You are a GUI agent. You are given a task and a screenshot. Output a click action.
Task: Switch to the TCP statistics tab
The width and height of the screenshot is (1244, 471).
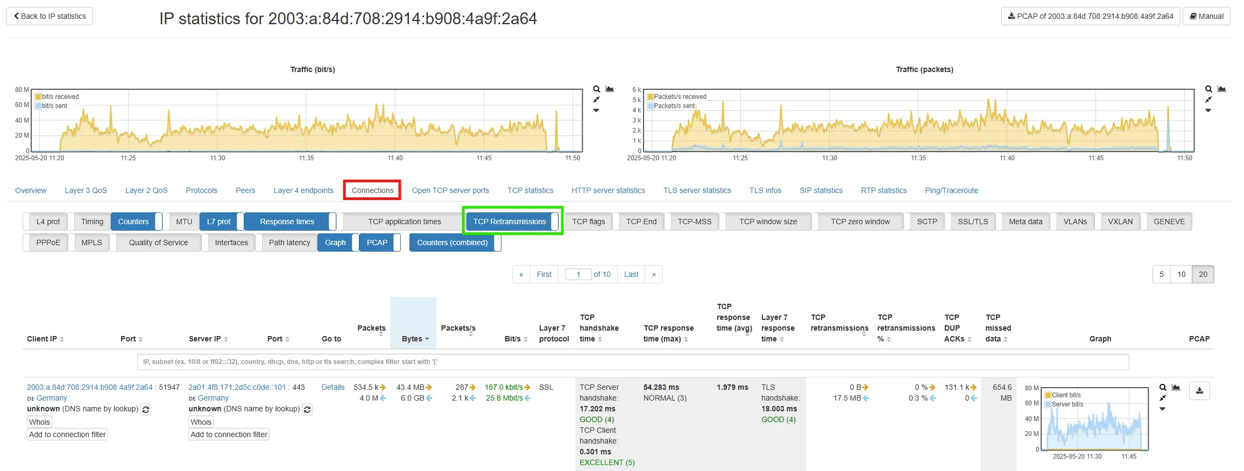click(x=530, y=190)
